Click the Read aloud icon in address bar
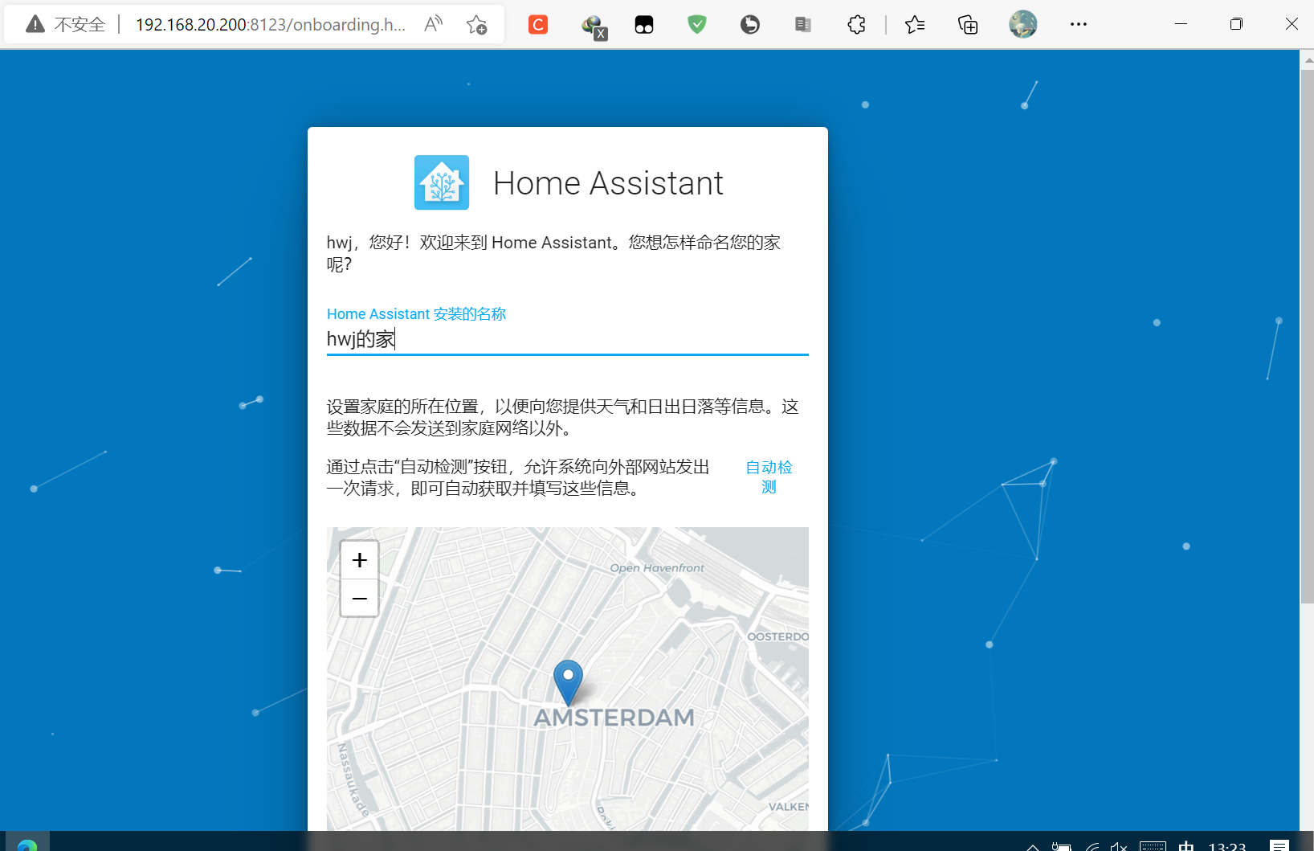1314x851 pixels. tap(433, 24)
